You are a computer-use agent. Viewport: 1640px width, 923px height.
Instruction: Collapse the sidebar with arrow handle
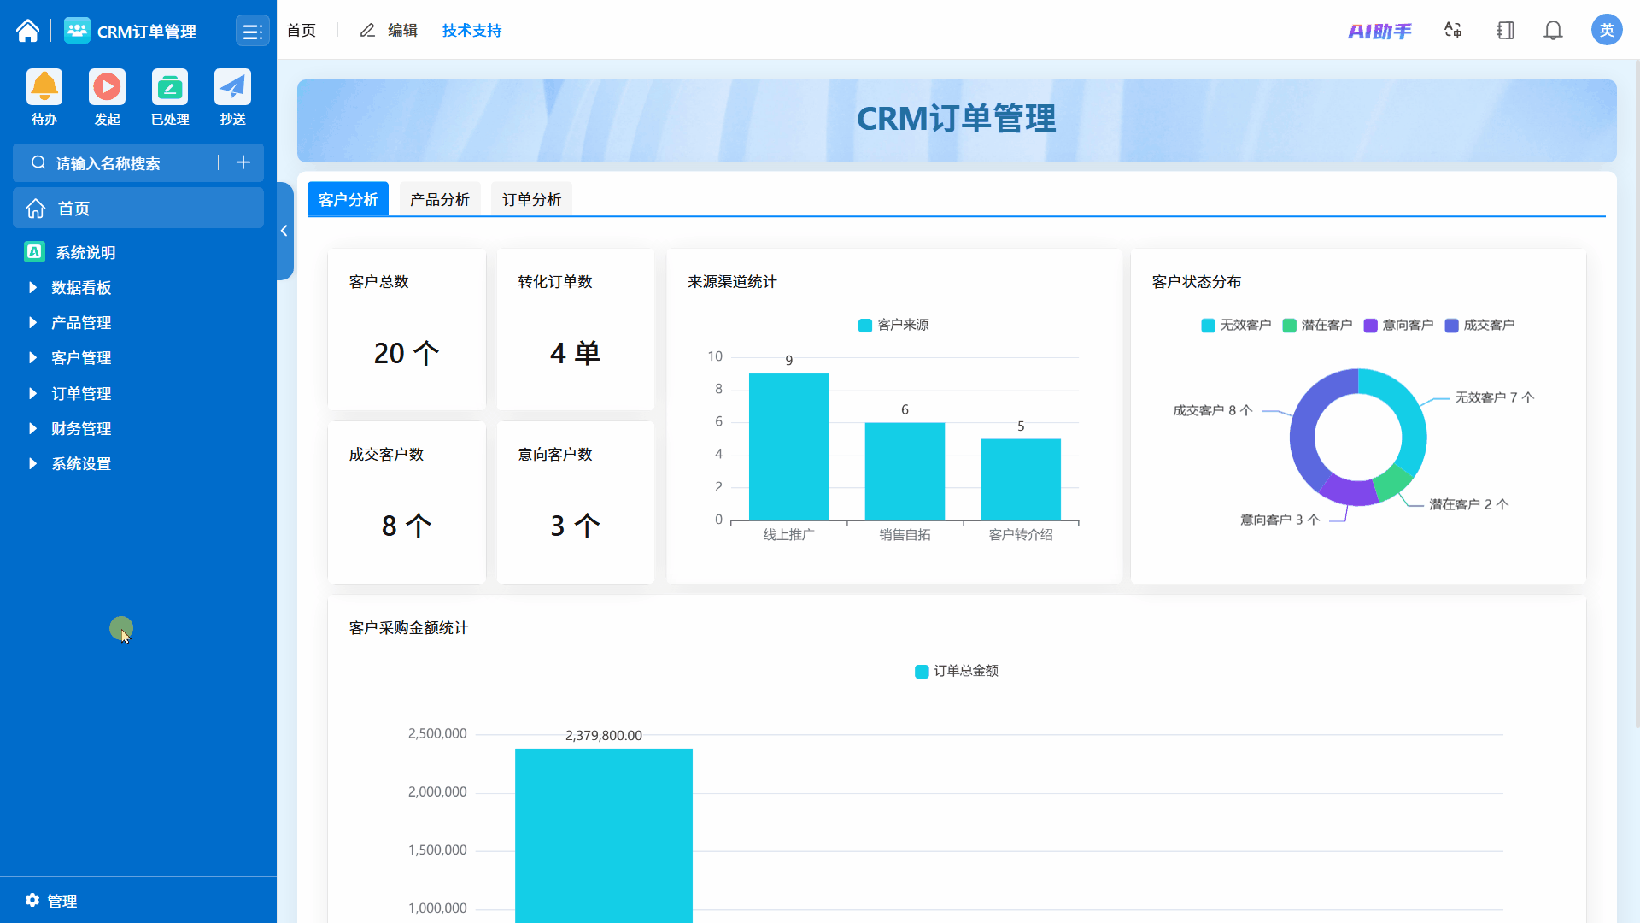coord(284,231)
